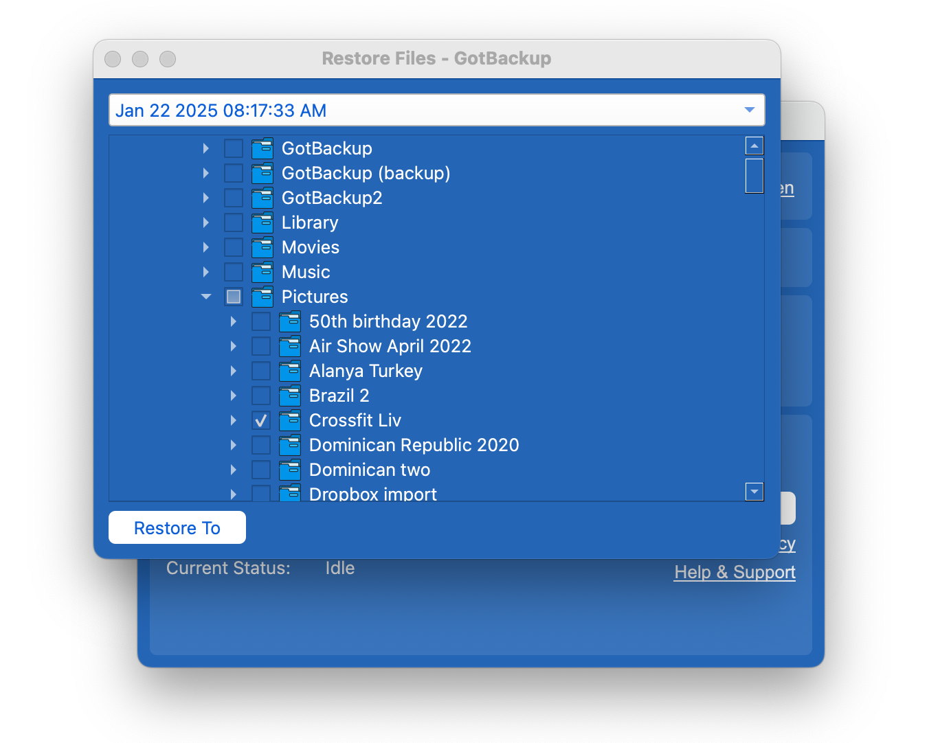Viewport: 951px width, 743px height.
Task: Check the Dominican Republic 2020 checkbox
Action: pos(261,445)
